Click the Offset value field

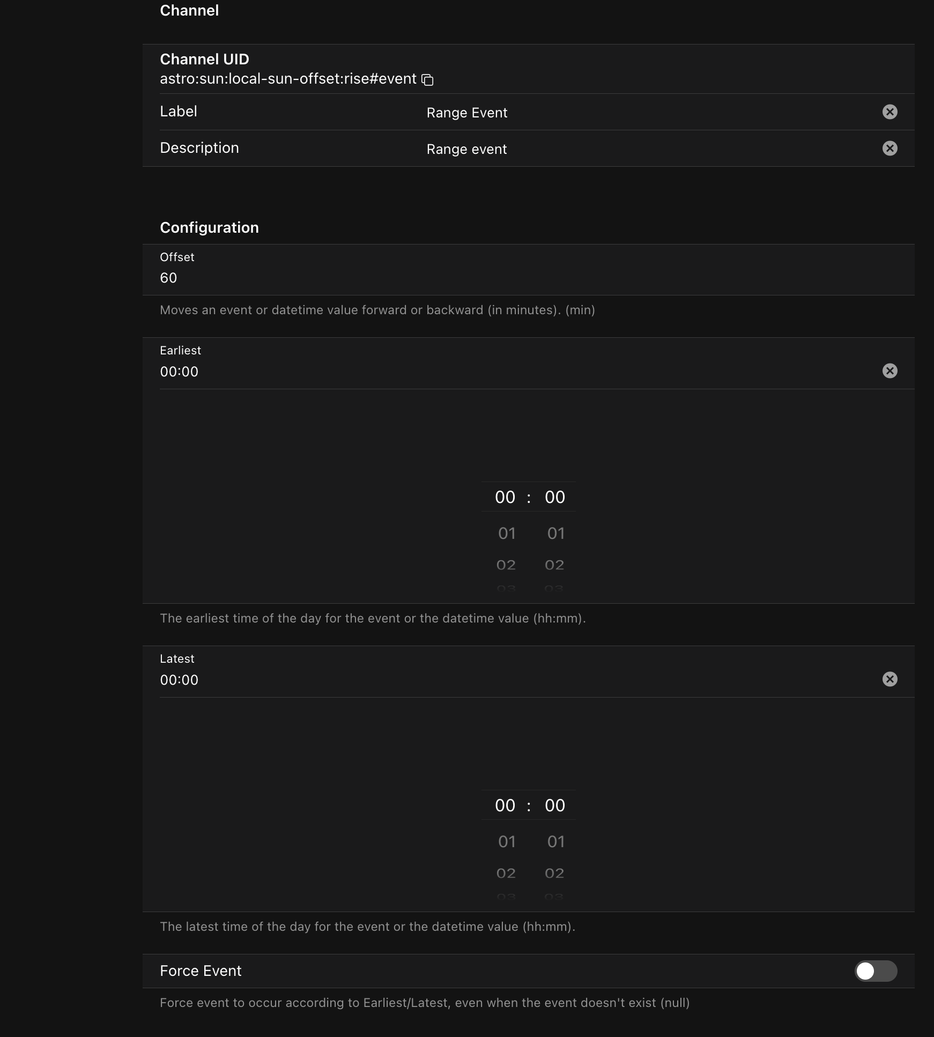[483, 278]
